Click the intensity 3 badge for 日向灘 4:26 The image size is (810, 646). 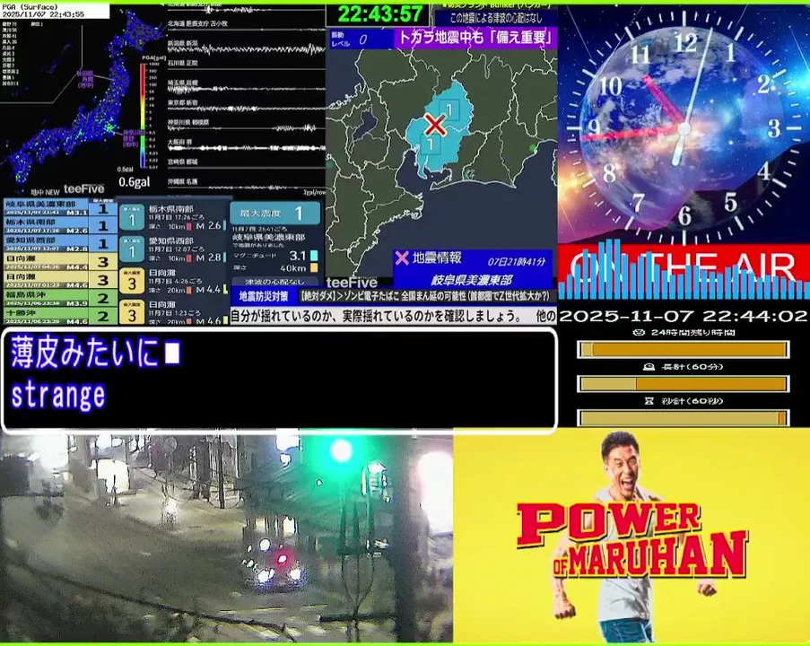pyautogui.click(x=132, y=281)
